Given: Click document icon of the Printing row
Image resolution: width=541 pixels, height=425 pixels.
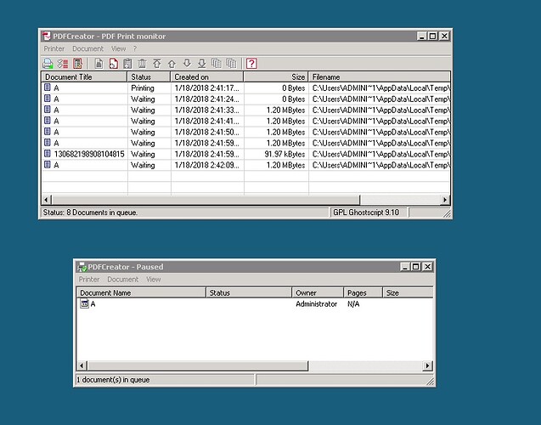Looking at the screenshot, I should pos(48,88).
